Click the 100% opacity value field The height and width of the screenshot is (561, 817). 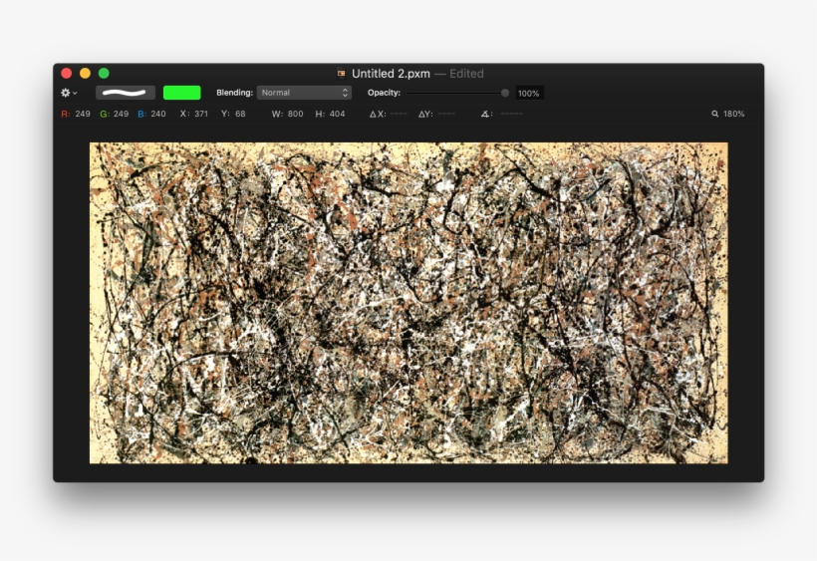coord(529,94)
